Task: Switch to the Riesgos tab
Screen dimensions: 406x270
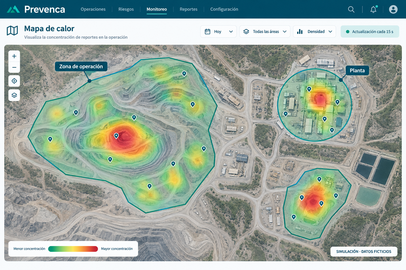Action: (x=126, y=9)
